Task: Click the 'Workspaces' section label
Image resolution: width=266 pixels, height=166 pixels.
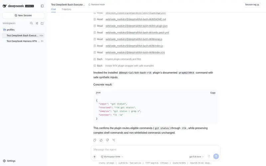Action: click(9, 23)
